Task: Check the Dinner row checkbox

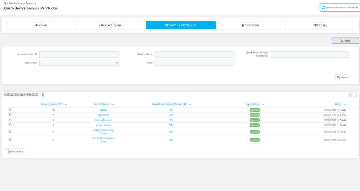Action: pos(11,109)
